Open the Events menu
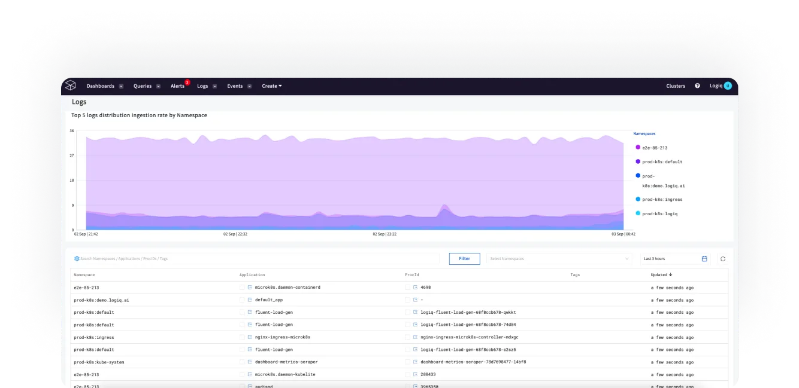The image size is (799, 388). tap(235, 86)
